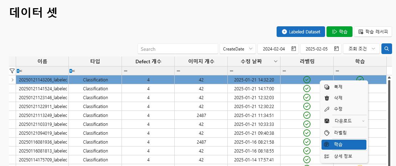Image resolution: width=396 pixels, height=166 pixels.
Task: Click the scrollbar up arrow of the table
Action: (x=389, y=77)
